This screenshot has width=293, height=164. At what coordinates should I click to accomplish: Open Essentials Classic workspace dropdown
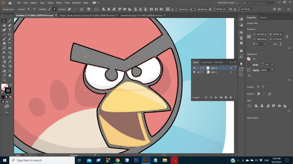tap(228, 3)
